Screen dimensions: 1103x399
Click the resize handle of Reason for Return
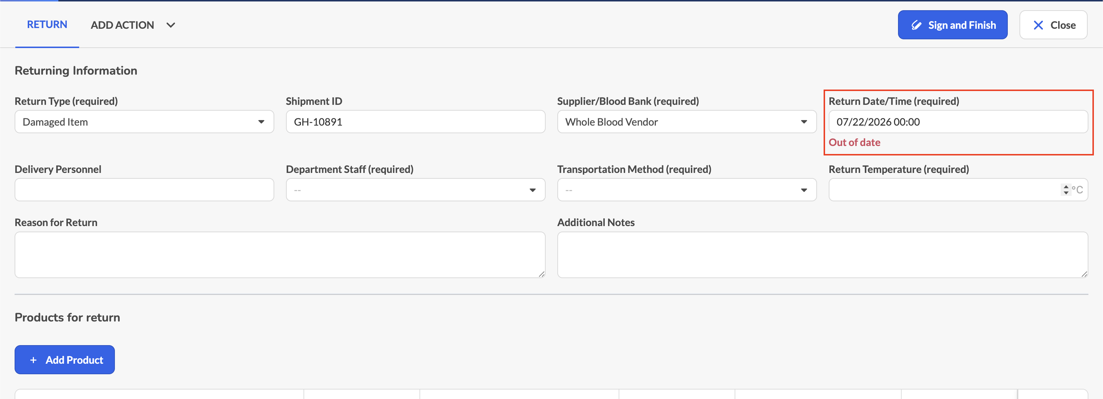point(542,274)
